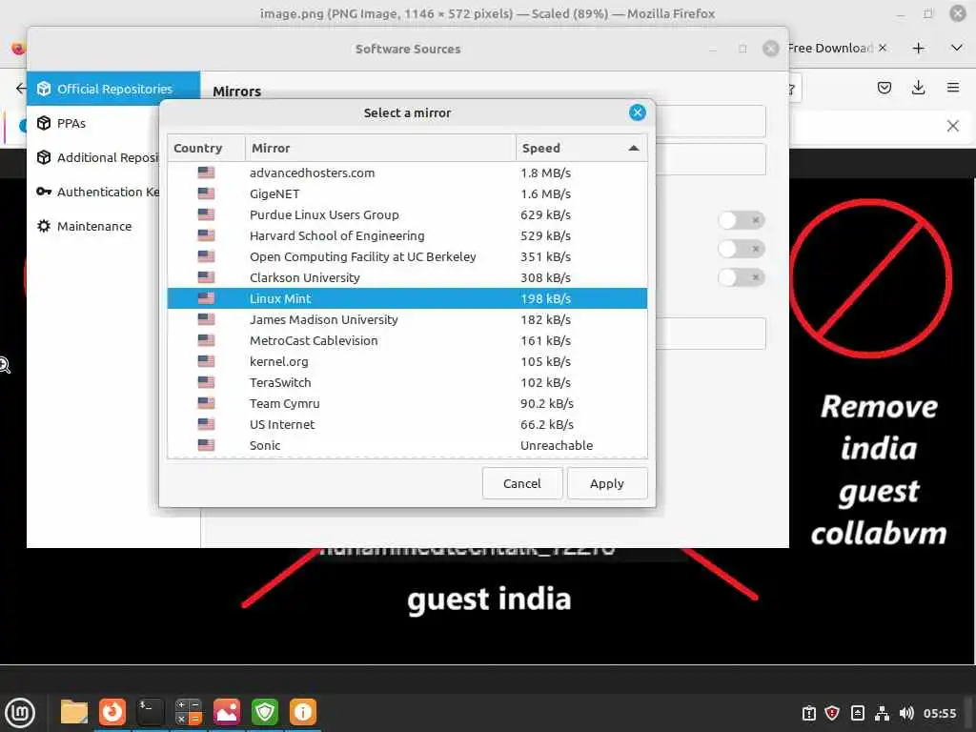
Task: Click the Pocket save icon in Firefox
Action: coord(884,88)
